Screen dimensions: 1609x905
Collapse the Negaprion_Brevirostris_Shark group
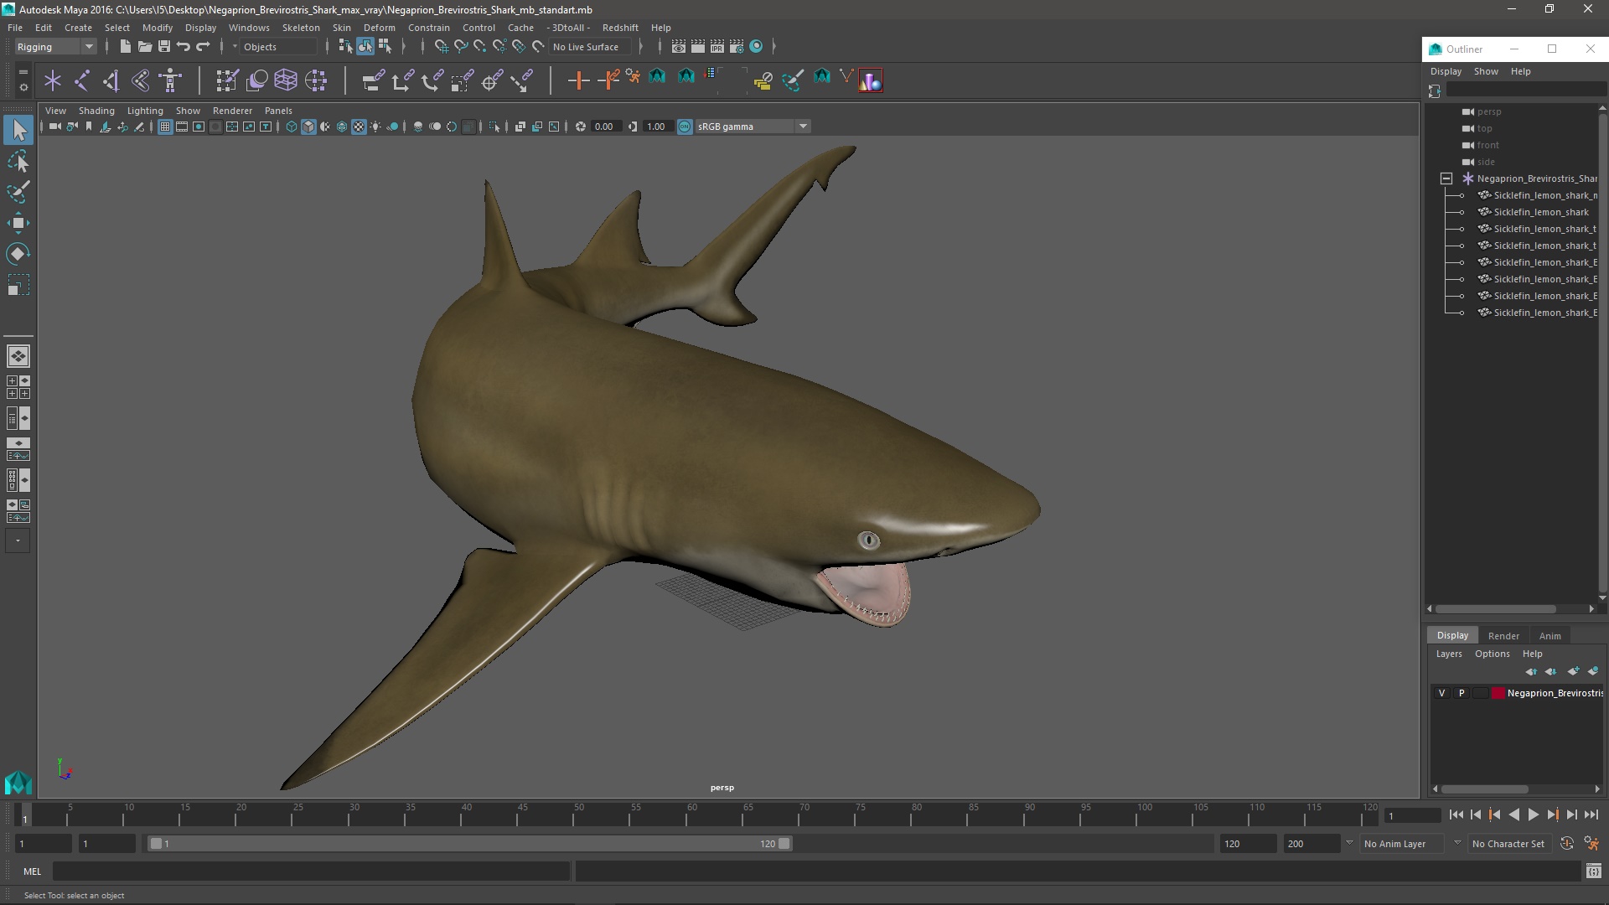1446,178
